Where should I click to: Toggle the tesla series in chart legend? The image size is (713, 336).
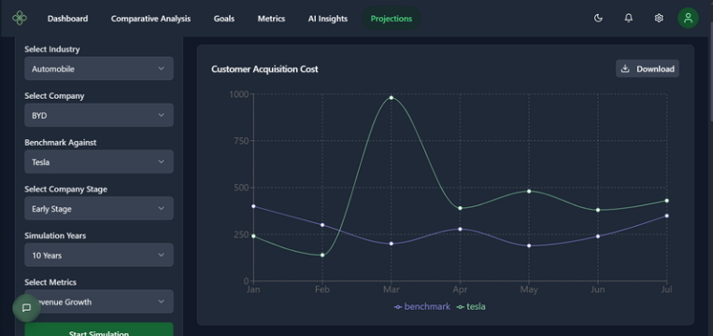[471, 307]
